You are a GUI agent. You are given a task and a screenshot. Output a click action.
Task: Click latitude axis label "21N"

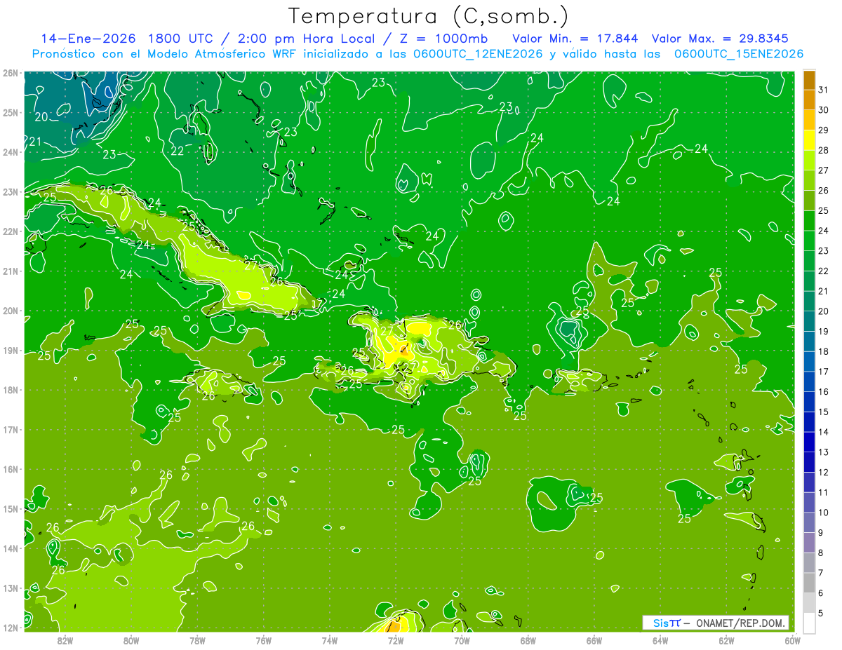coord(10,271)
